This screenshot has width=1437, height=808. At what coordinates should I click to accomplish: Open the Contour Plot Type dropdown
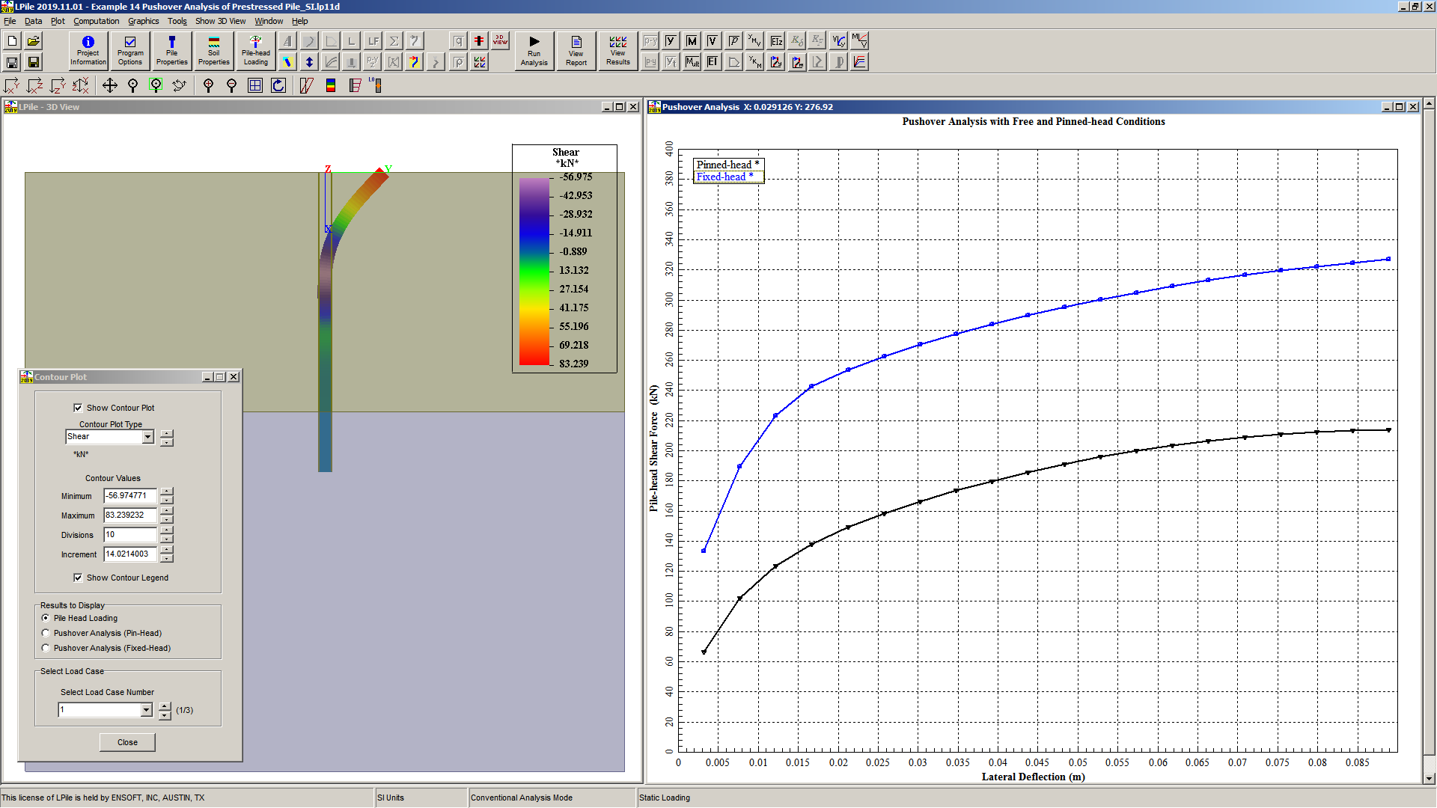[x=147, y=437]
